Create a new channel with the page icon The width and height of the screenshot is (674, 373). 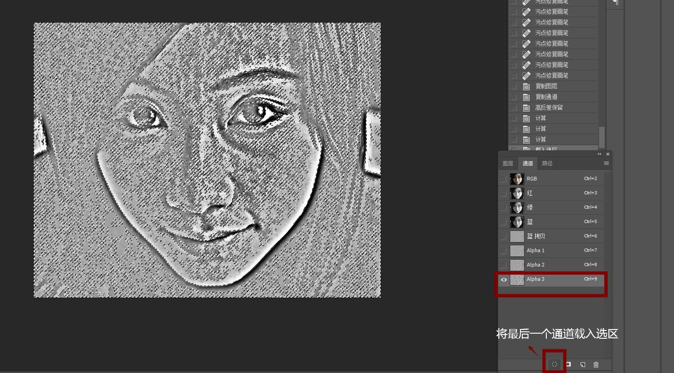coord(582,365)
